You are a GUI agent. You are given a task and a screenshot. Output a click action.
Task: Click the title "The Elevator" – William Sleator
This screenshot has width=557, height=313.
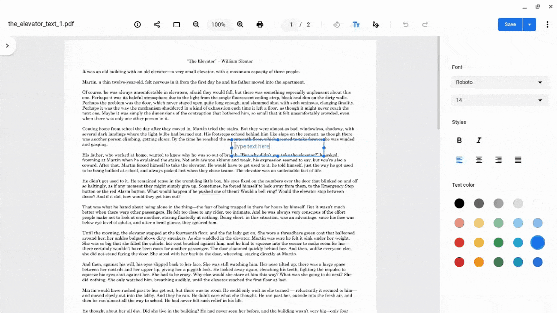pyautogui.click(x=220, y=61)
